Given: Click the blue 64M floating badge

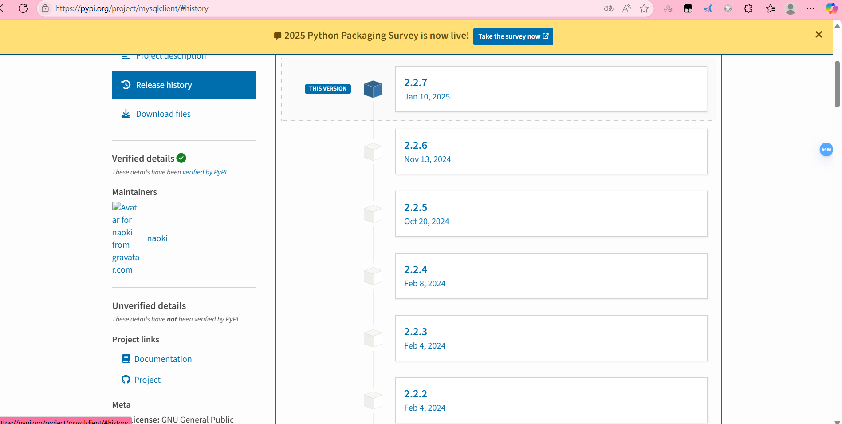Looking at the screenshot, I should coord(826,150).
